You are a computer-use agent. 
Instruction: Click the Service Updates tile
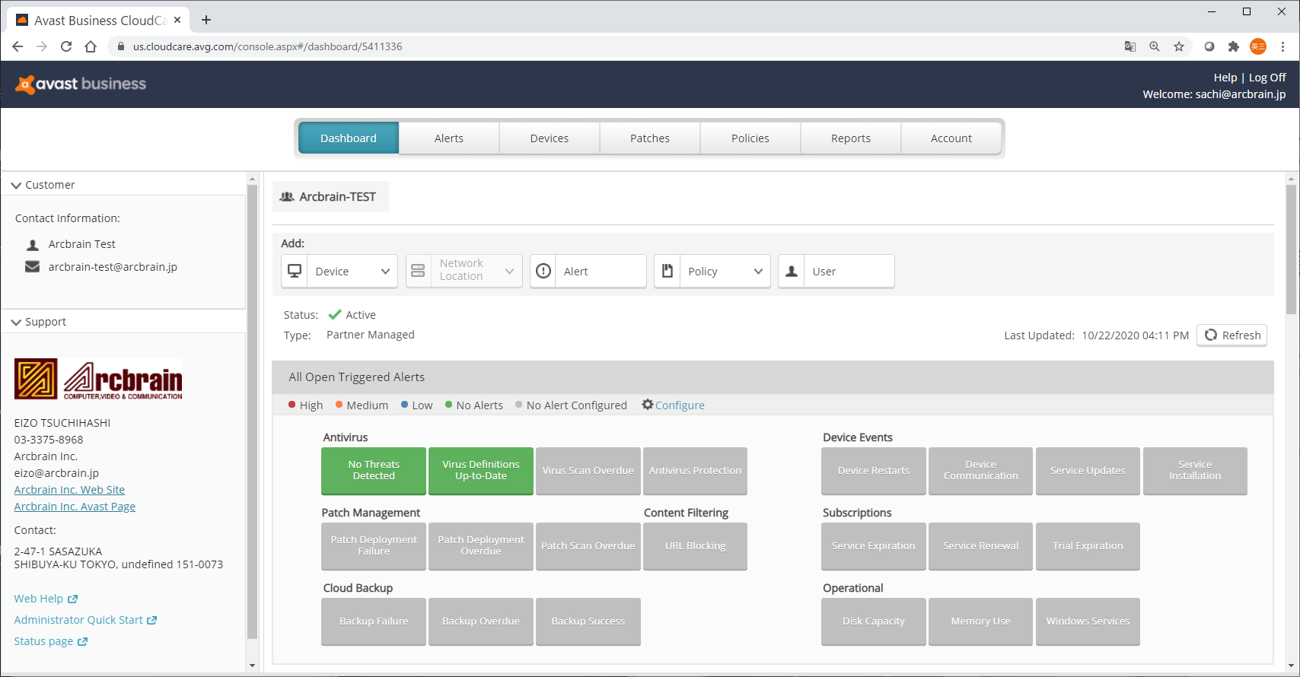(1088, 471)
